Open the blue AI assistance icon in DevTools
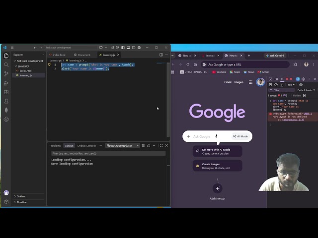This screenshot has height=238, width=318. pos(298,79)
